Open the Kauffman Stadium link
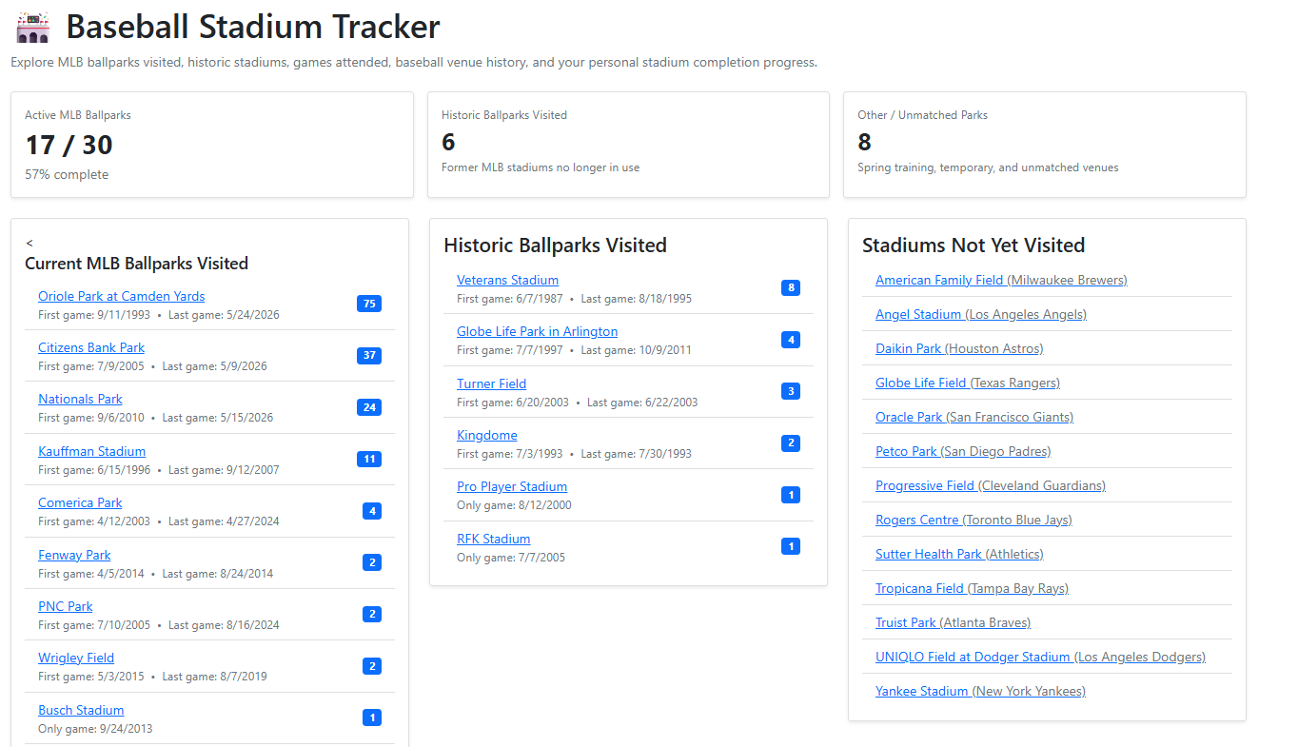The height and width of the screenshot is (747, 1298). click(91, 451)
